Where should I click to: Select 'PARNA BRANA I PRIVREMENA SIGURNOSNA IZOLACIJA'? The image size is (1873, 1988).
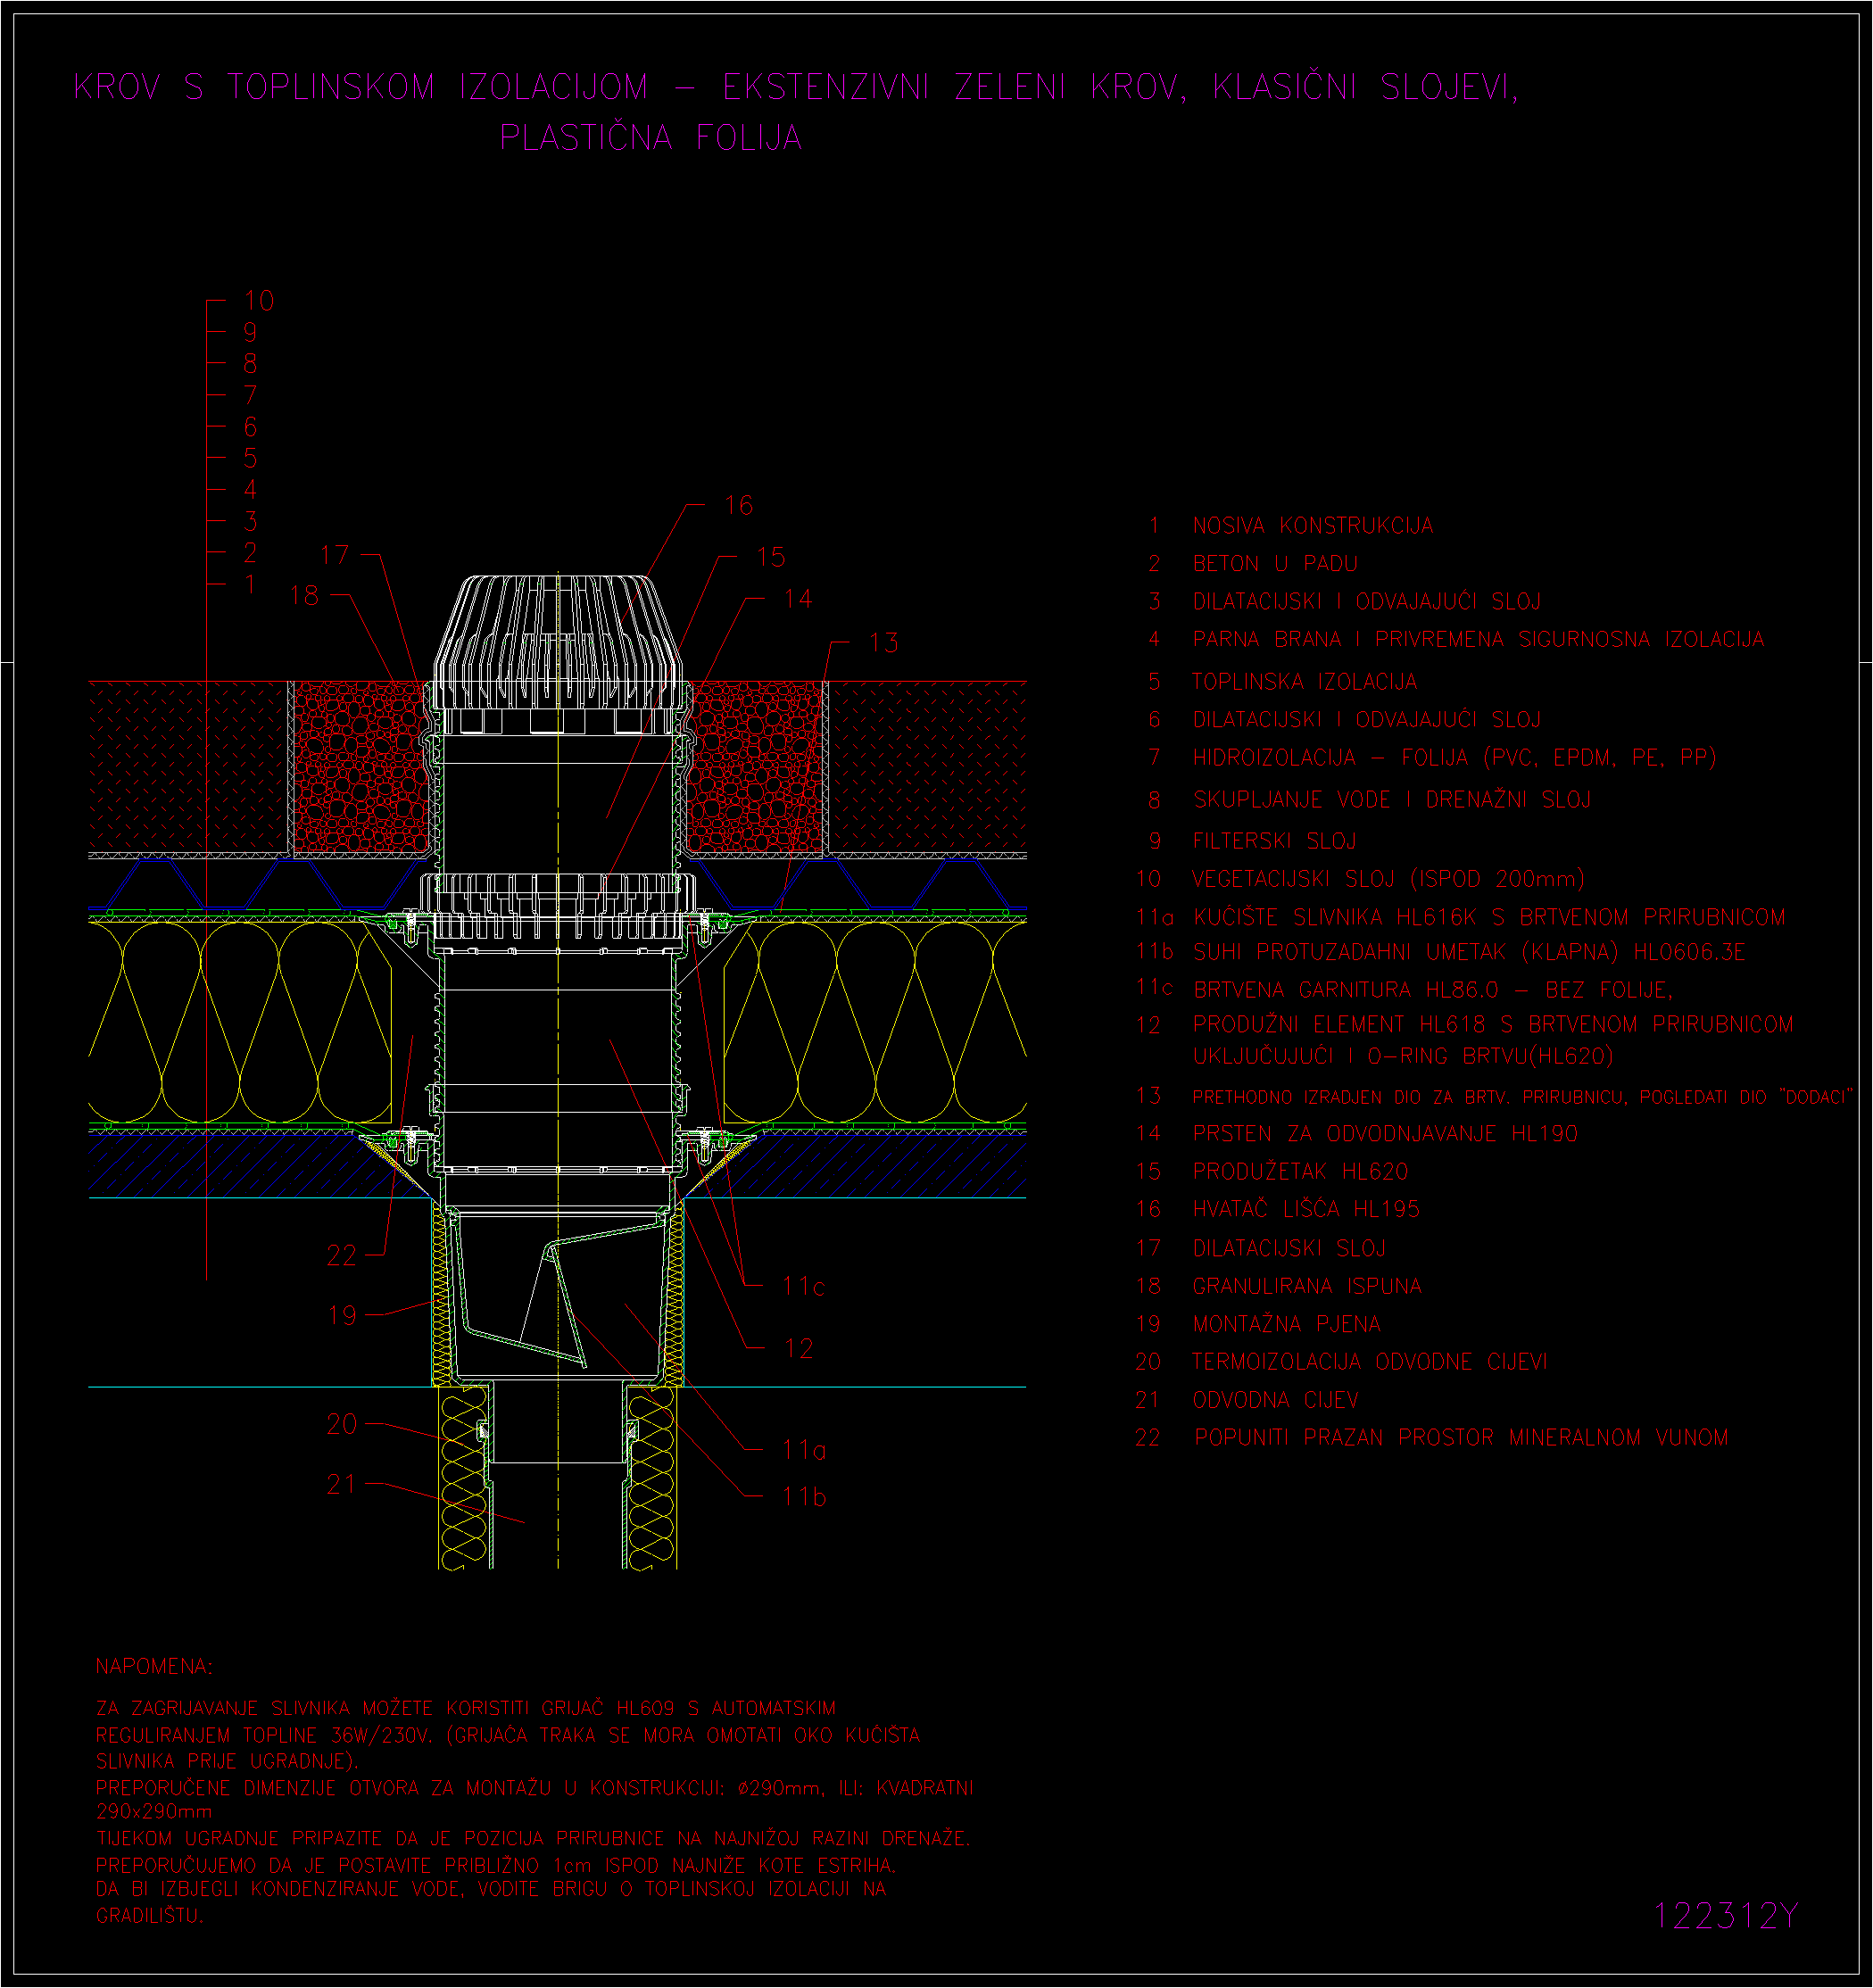pos(1478,639)
